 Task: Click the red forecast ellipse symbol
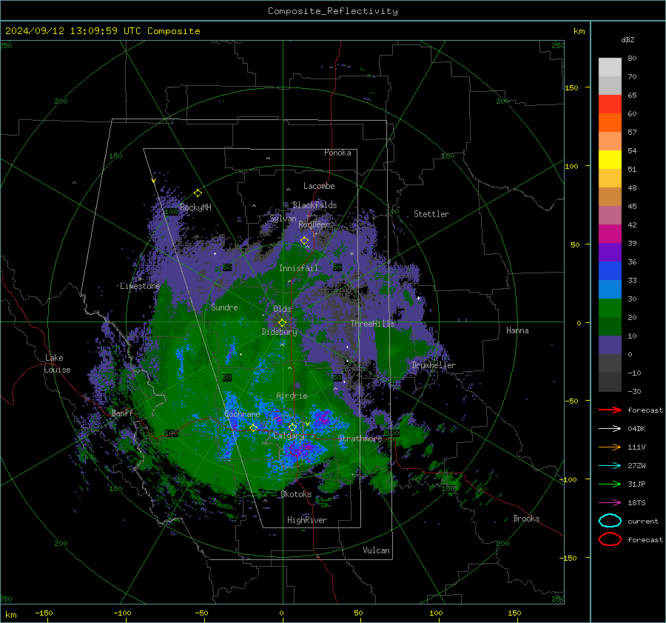[610, 539]
